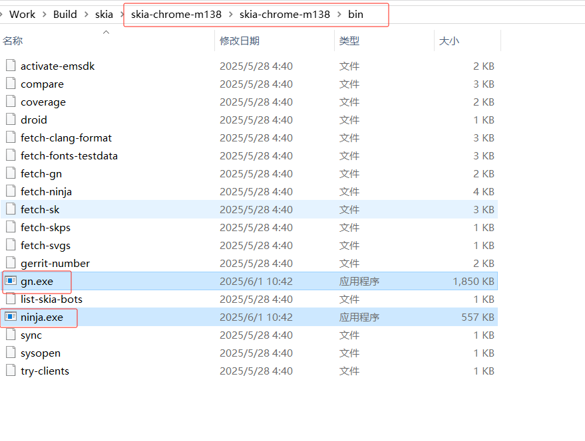The width and height of the screenshot is (585, 441).
Task: Select the fetch-skps file name
Action: click(45, 228)
